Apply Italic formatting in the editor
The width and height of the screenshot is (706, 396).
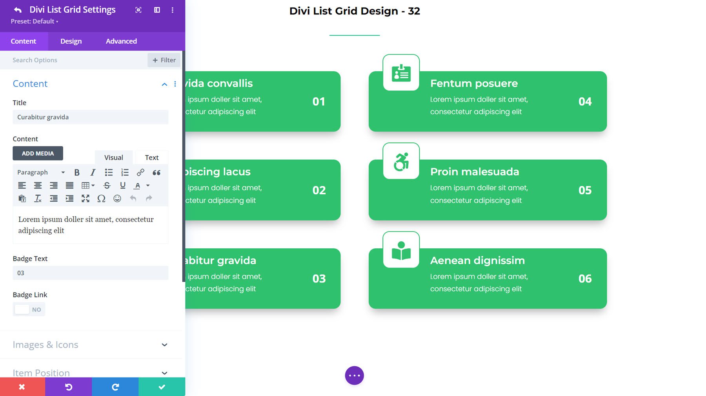tap(93, 172)
